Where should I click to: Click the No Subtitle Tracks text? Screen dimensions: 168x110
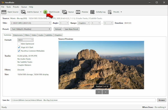coord(25,62)
